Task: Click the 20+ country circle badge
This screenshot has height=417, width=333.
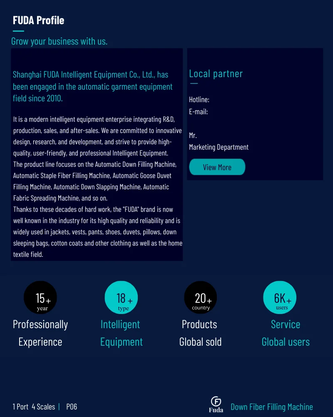Action: click(201, 298)
